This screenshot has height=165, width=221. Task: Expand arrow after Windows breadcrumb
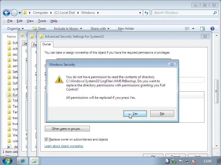98,13
